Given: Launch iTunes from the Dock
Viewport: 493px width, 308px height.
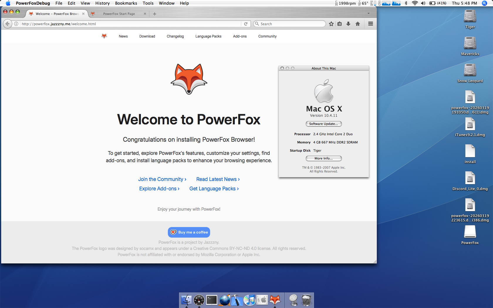Looking at the screenshot, I should (250, 300).
